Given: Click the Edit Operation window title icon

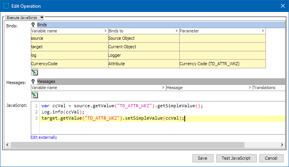Looking at the screenshot, I should 6,6.
